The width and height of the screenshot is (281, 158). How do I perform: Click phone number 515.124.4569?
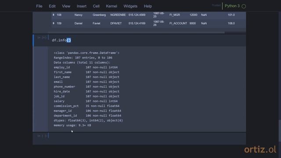137,15
